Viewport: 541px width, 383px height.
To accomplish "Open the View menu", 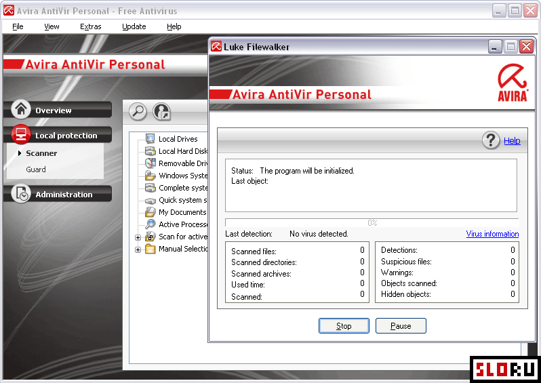I will tap(52, 26).
